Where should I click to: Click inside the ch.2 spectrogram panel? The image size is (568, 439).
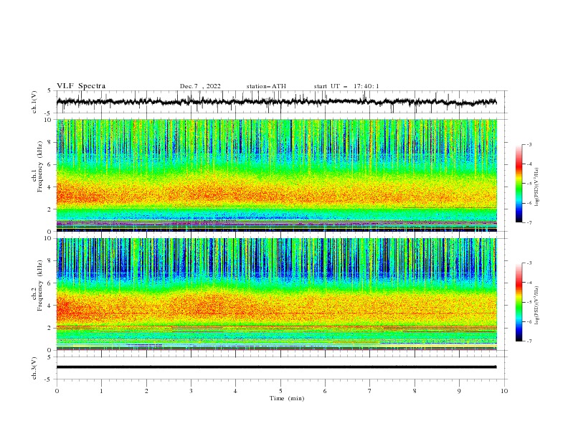point(276,294)
